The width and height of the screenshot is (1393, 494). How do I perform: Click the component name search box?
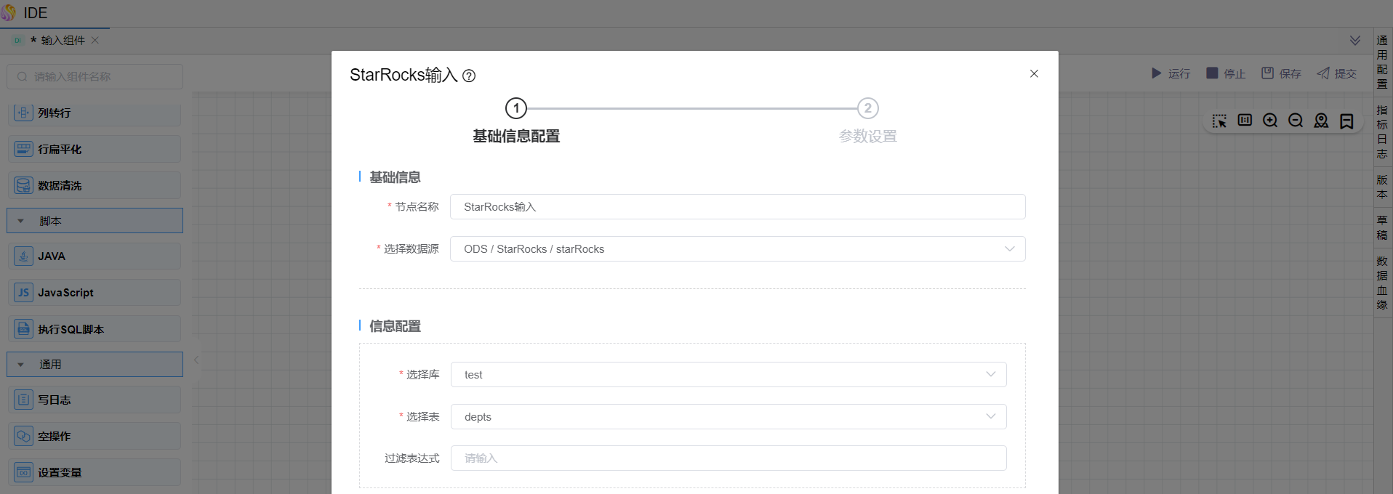point(95,76)
